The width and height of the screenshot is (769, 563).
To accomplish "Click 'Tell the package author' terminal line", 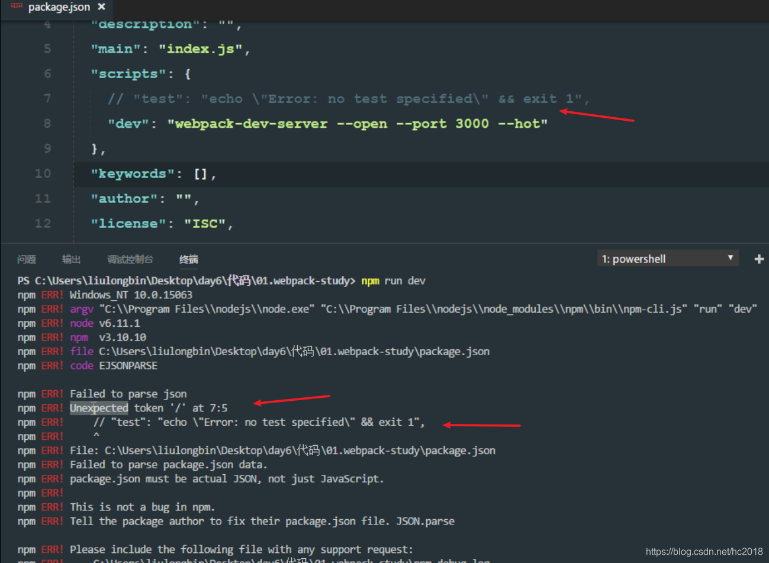I will point(262,522).
